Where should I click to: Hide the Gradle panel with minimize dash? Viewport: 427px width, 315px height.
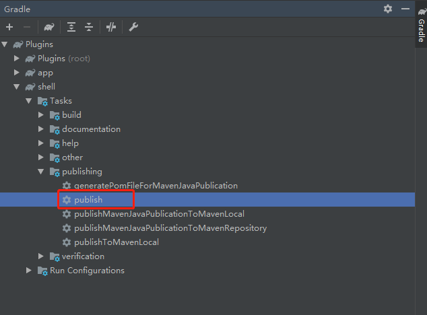(x=405, y=9)
